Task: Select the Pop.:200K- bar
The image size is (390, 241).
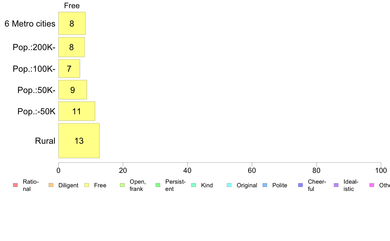Action: pos(72,47)
